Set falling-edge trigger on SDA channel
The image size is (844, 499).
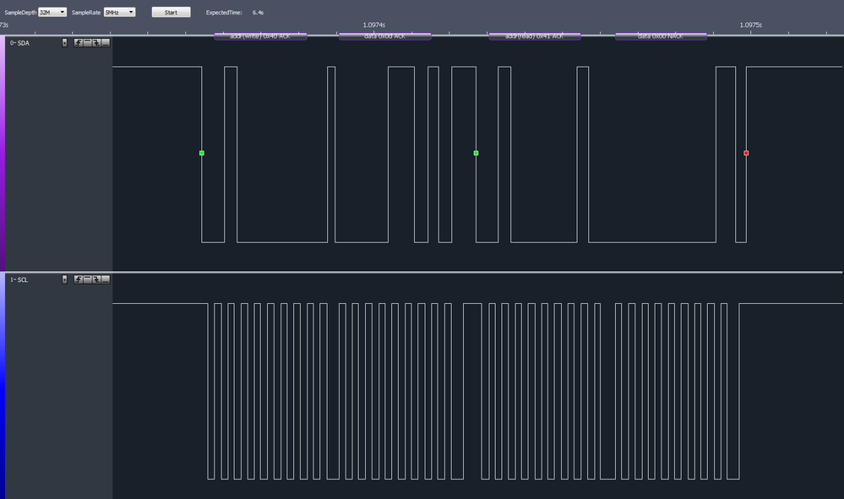coord(96,42)
